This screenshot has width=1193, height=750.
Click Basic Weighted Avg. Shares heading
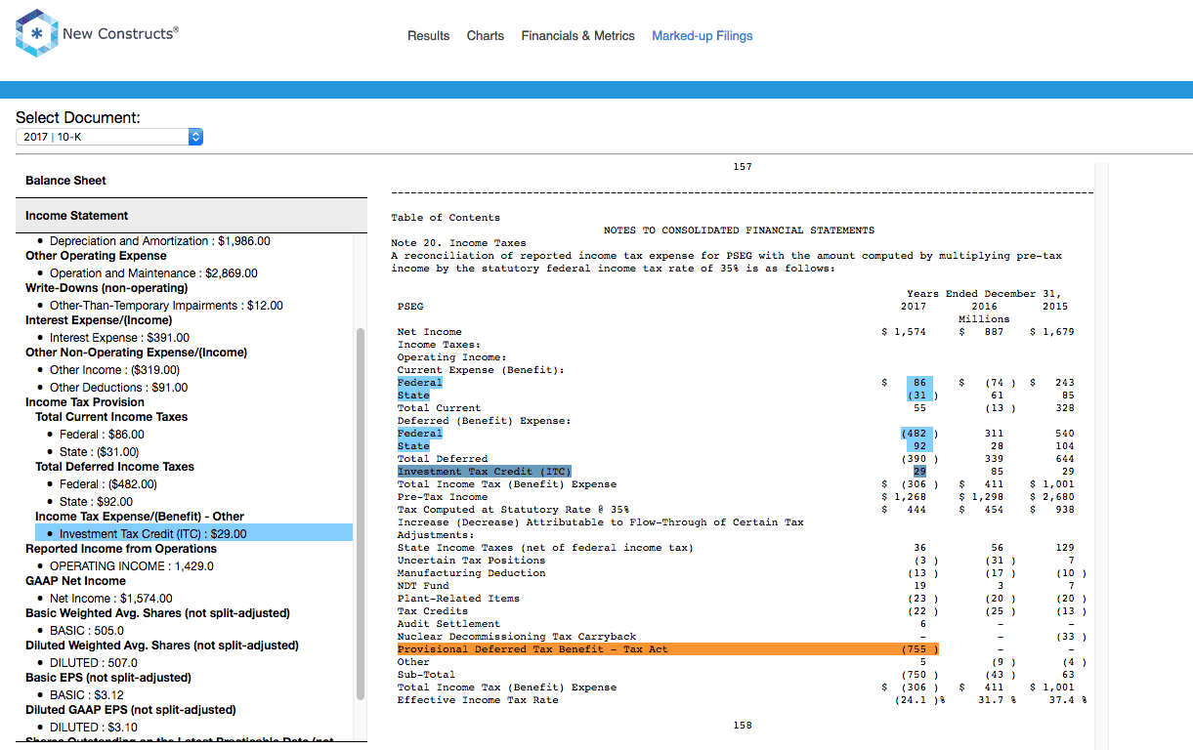click(157, 613)
